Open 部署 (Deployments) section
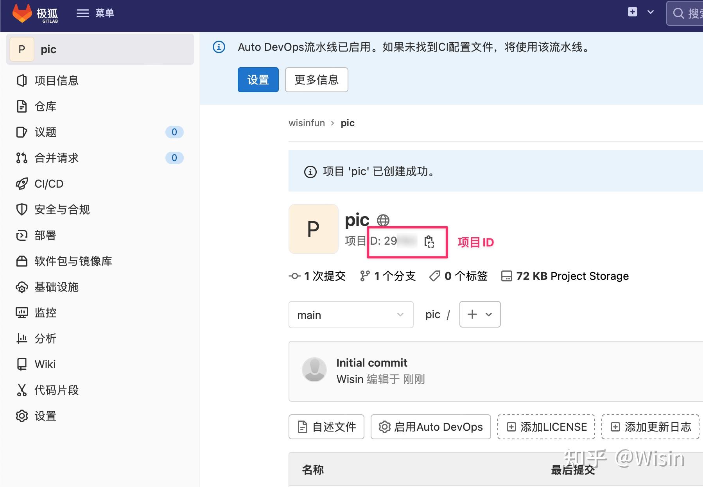The image size is (703, 487). click(x=46, y=235)
